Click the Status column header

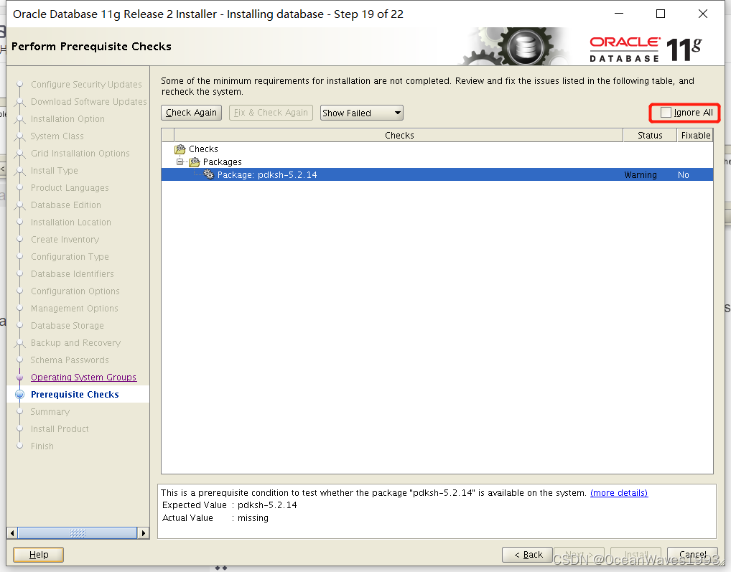[x=650, y=135]
